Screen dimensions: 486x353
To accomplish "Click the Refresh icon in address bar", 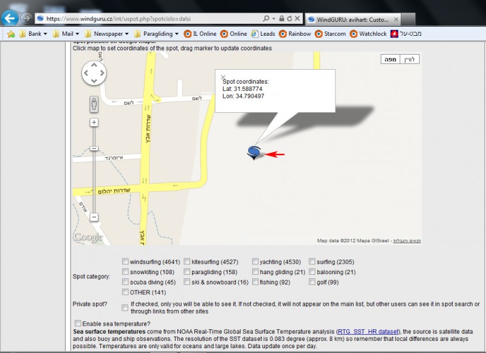I will 289,19.
